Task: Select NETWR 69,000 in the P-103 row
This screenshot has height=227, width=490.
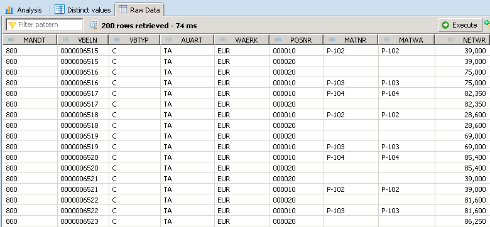Action: pyautogui.click(x=462, y=147)
